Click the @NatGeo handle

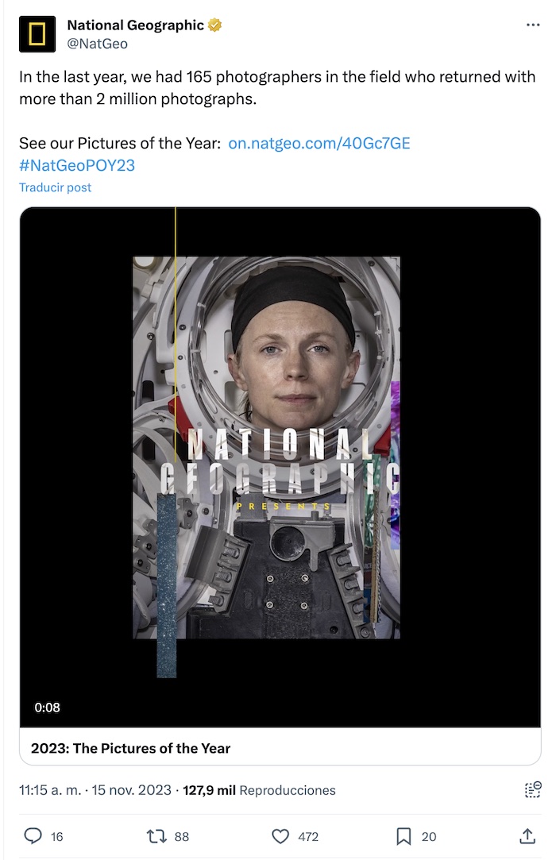pyautogui.click(x=97, y=44)
